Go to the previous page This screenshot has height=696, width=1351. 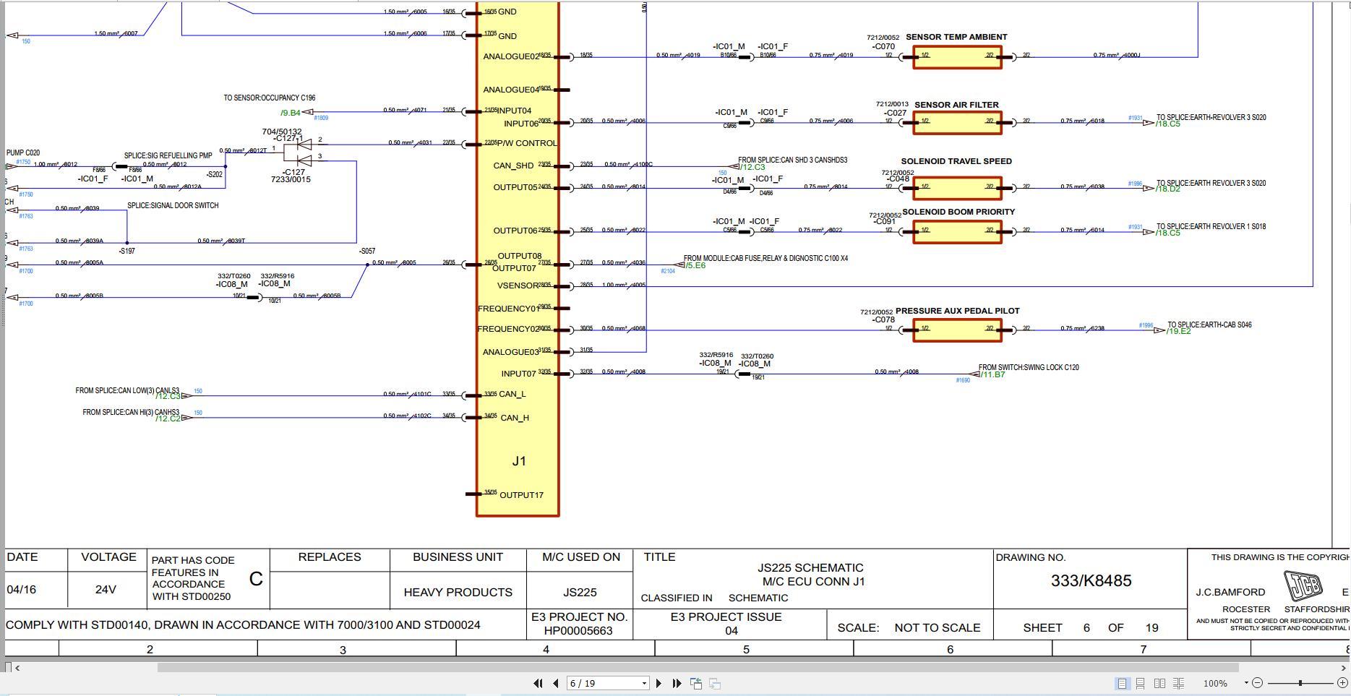[x=554, y=682]
